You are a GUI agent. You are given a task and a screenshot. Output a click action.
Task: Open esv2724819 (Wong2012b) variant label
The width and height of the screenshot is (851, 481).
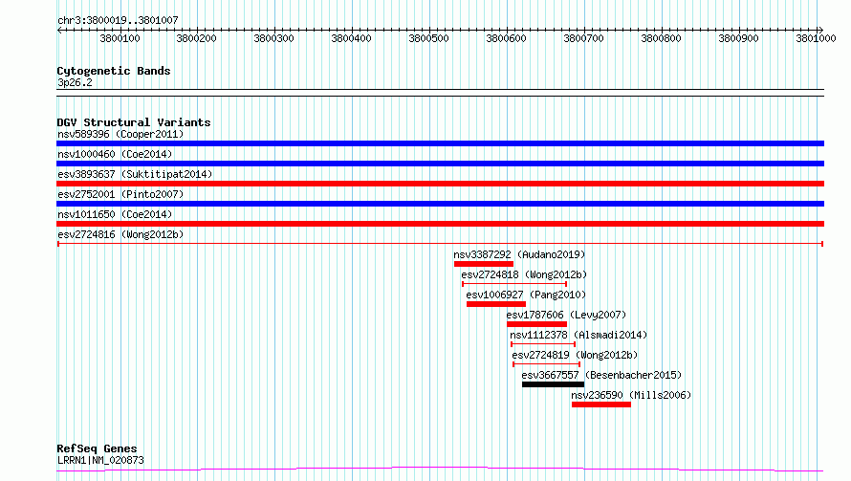[x=575, y=355]
